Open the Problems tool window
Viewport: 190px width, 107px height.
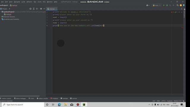[54, 98]
